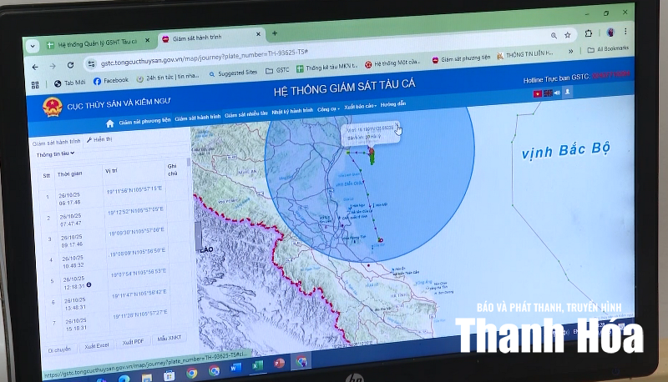The width and height of the screenshot is (668, 382).
Task: Open the Xuất báo cáo dropdown menu
Action: (361, 106)
